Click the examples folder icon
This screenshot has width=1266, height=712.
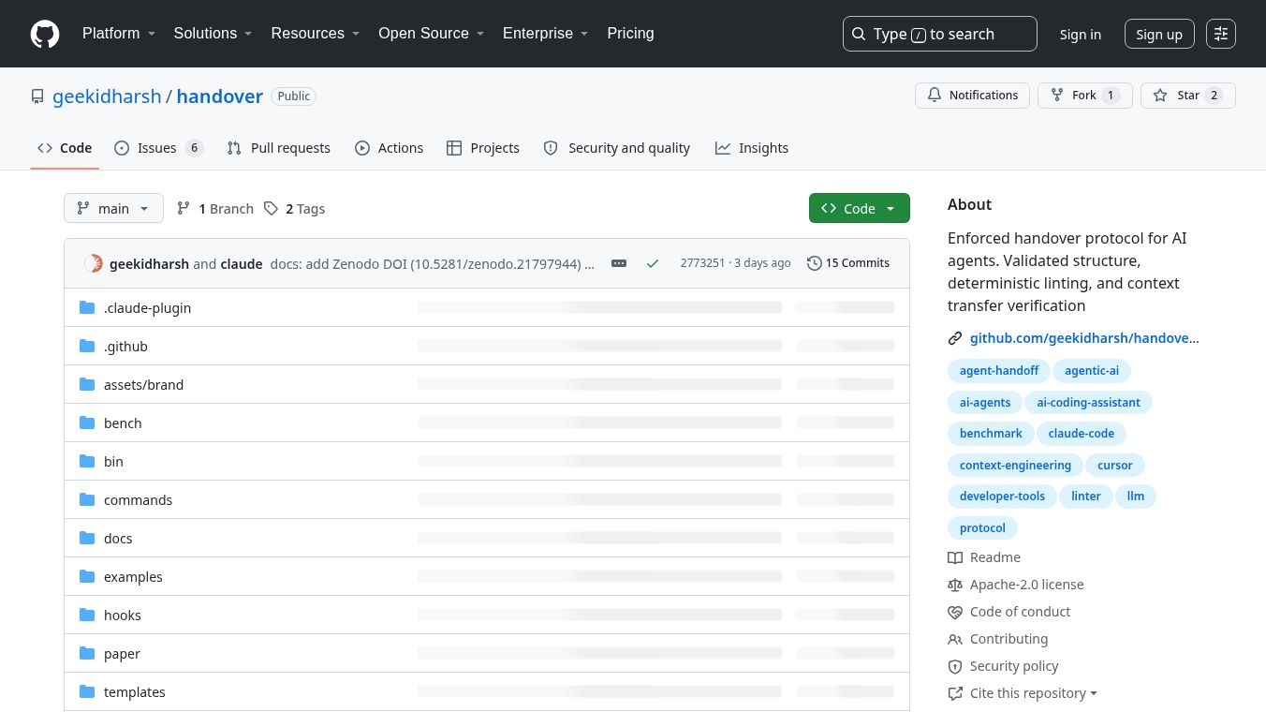click(88, 576)
